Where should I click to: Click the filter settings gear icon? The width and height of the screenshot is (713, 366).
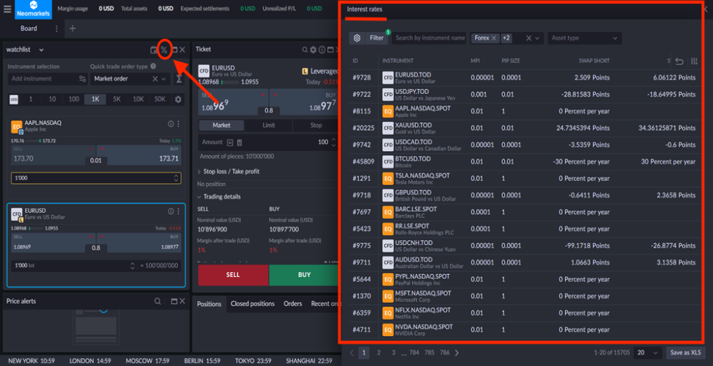tap(357, 38)
